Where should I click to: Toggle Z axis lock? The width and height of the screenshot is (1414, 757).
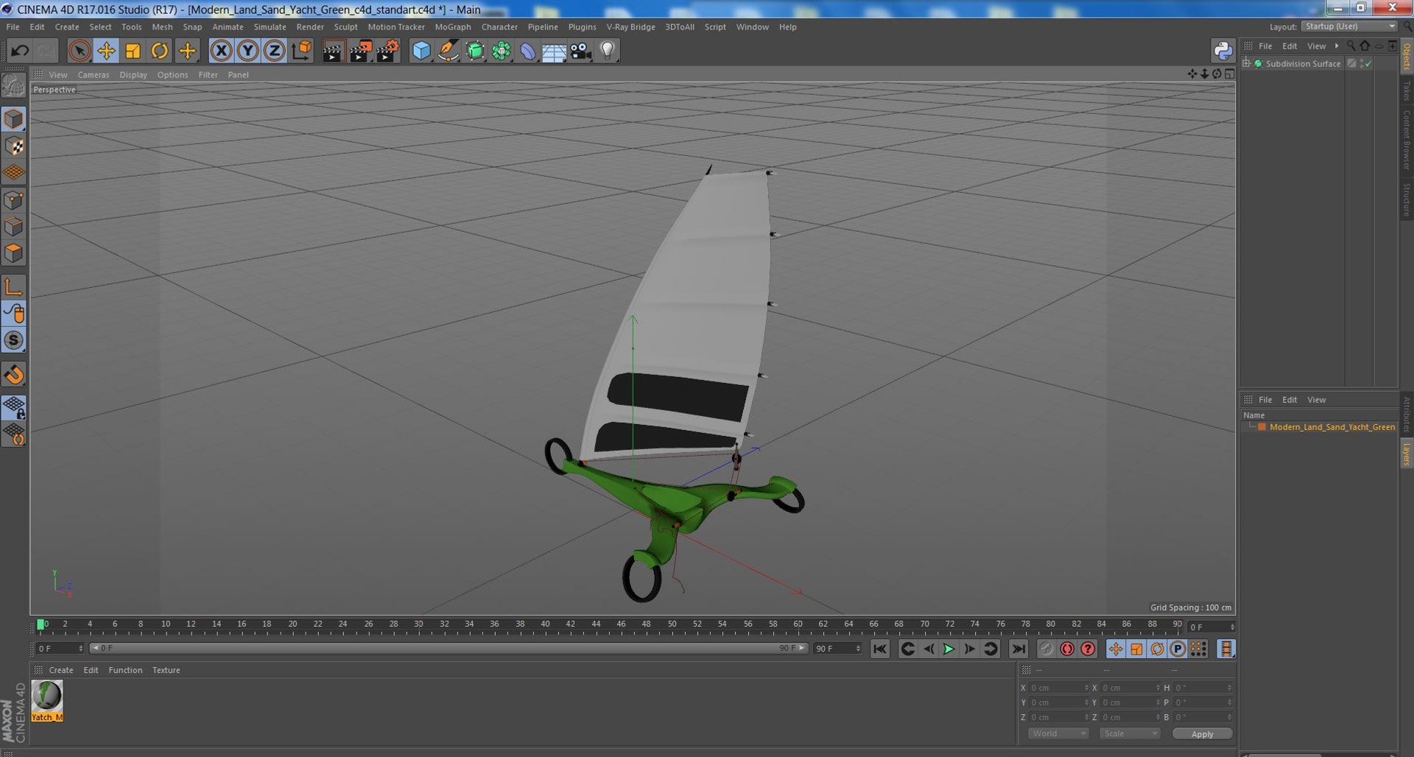[275, 51]
